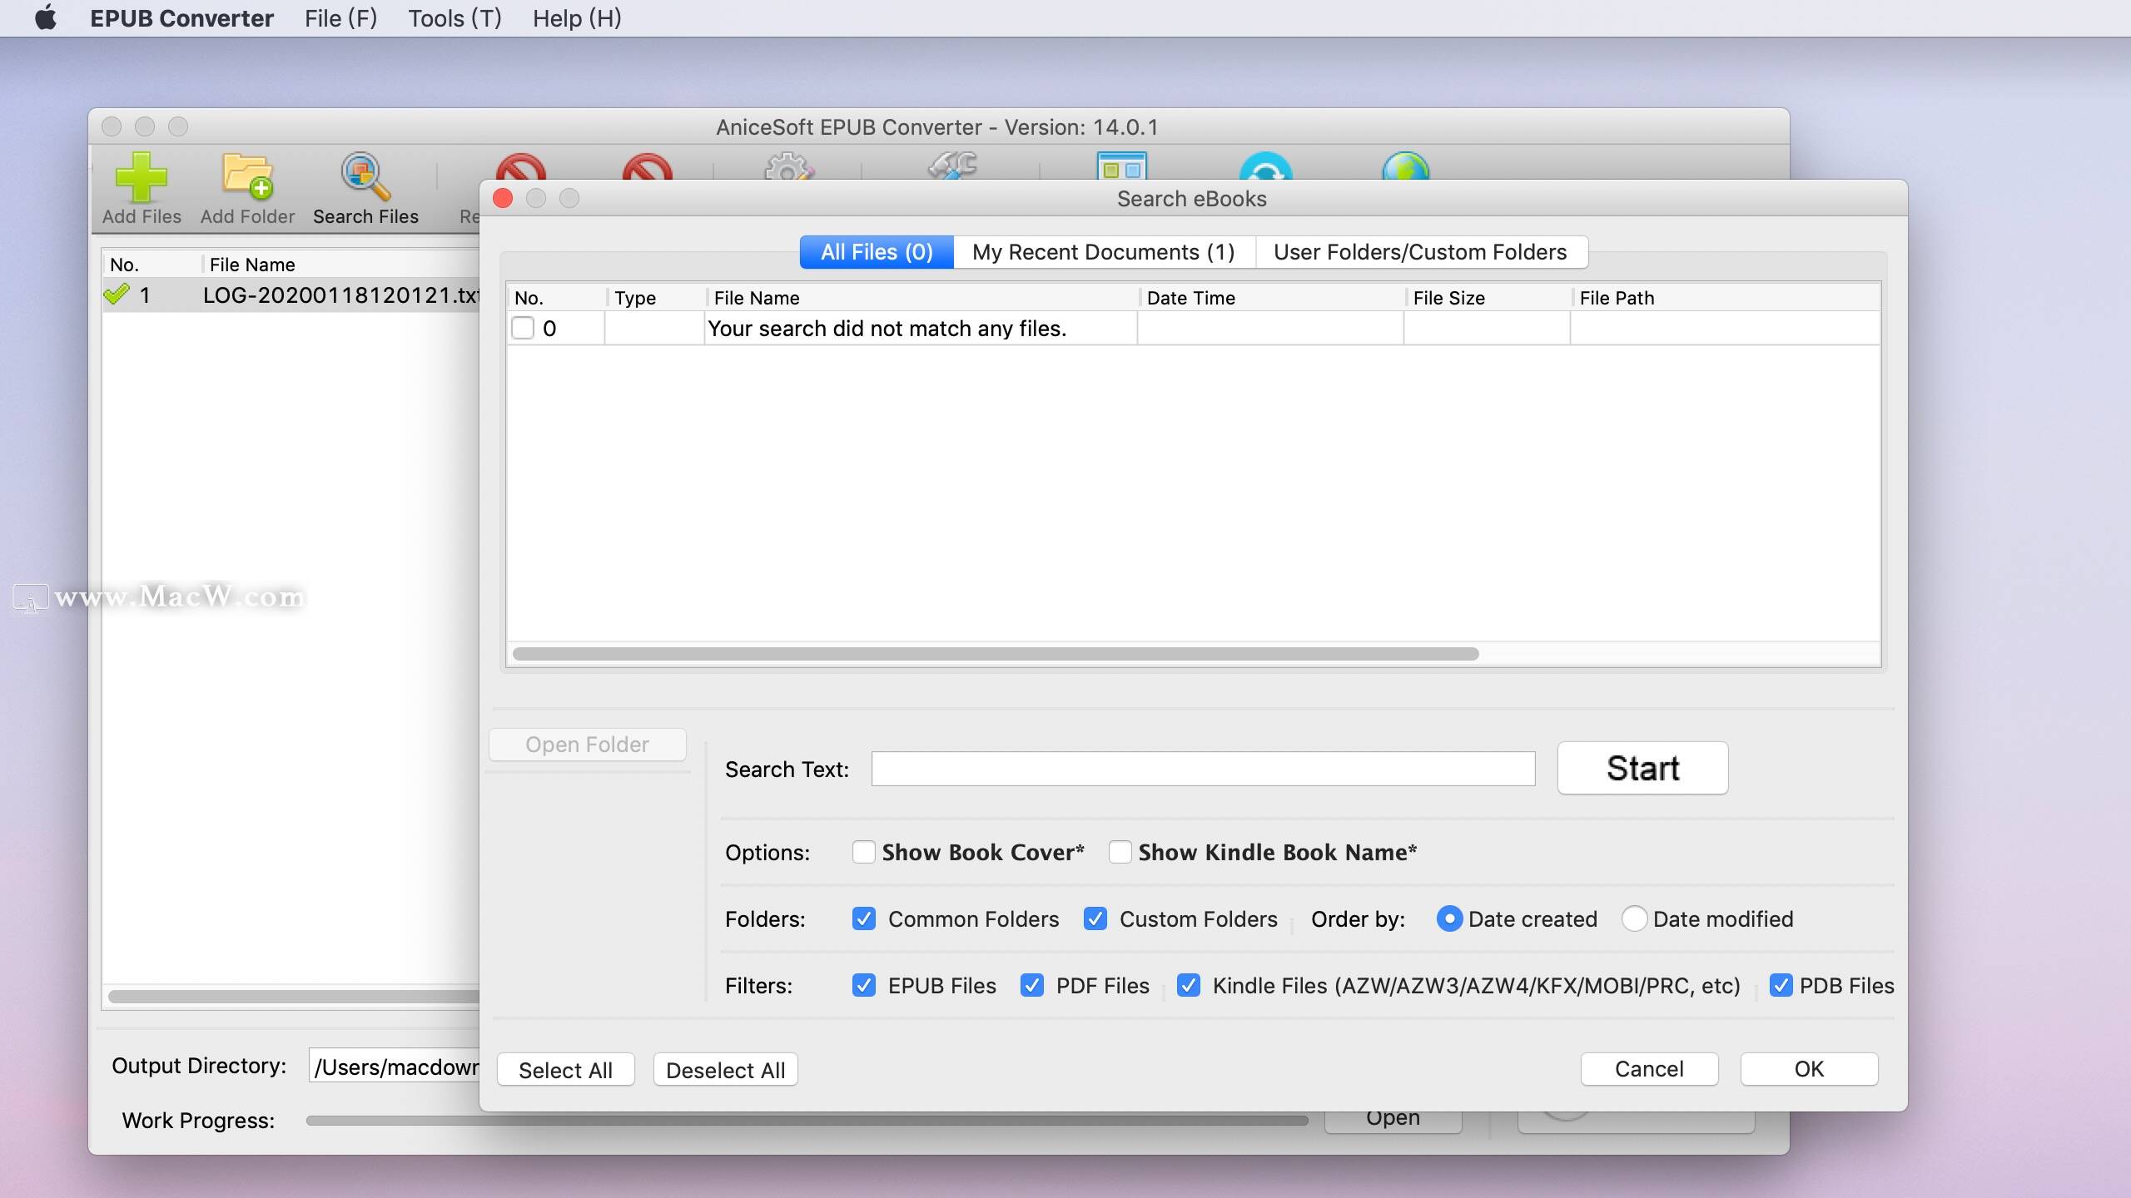Disable the PDB Files filter
The image size is (2131, 1198).
pos(1781,986)
